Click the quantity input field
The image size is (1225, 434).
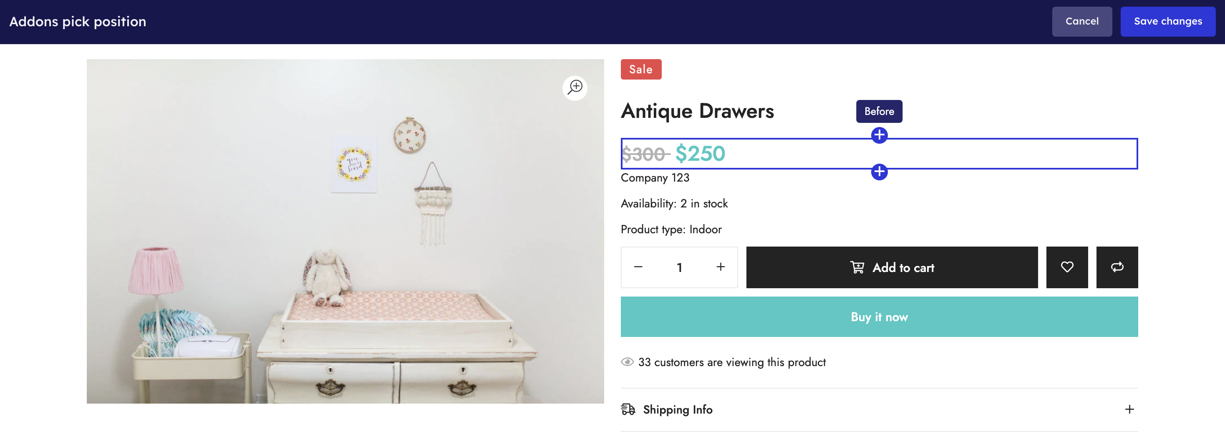679,267
